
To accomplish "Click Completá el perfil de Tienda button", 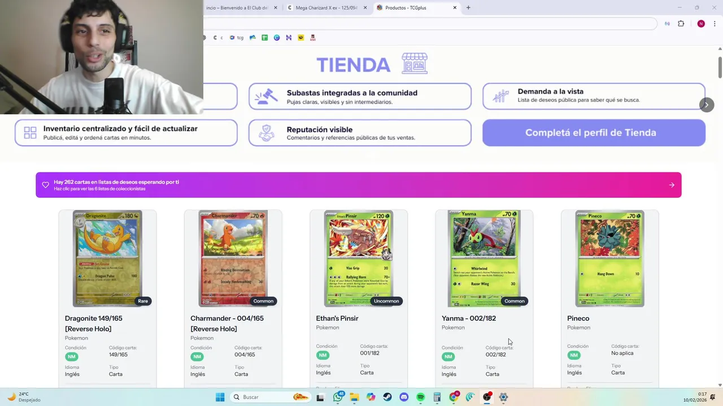I will [594, 133].
